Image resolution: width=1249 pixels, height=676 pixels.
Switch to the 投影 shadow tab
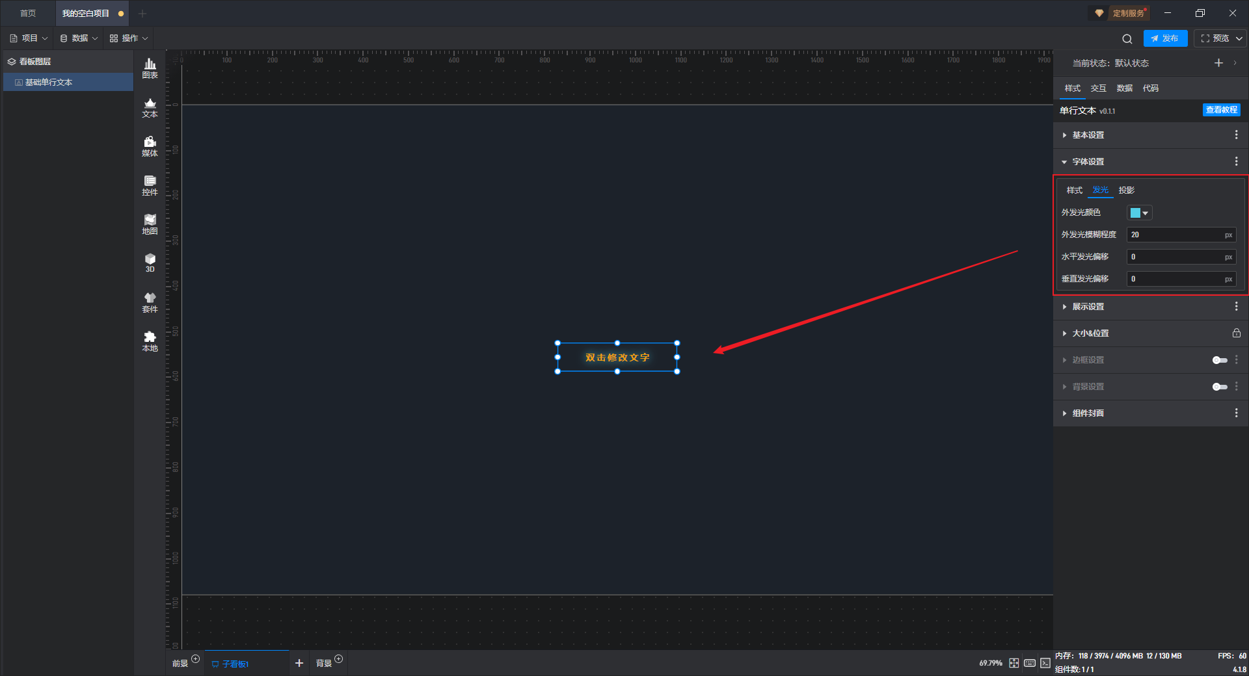(x=1126, y=190)
